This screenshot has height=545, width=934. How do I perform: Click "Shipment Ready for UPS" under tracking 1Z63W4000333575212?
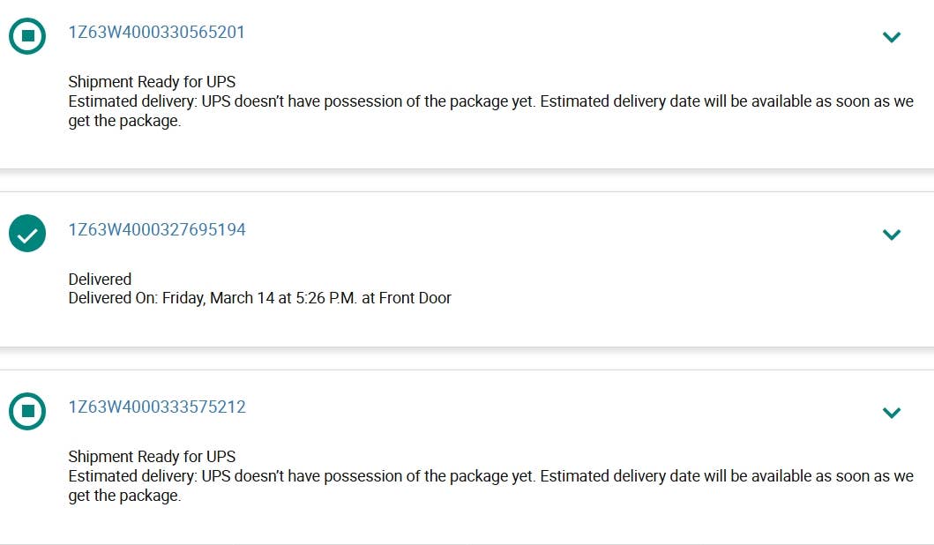[x=152, y=457]
